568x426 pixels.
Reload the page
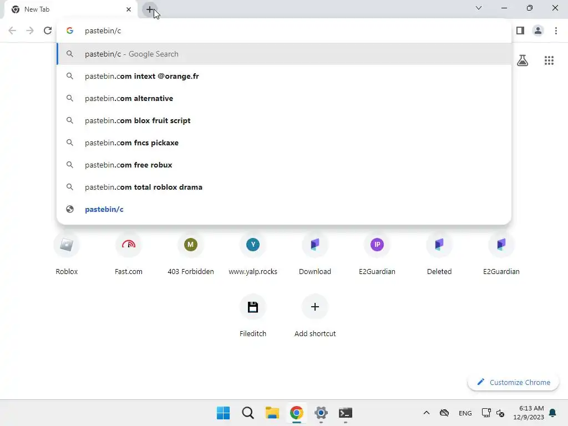pyautogui.click(x=48, y=31)
